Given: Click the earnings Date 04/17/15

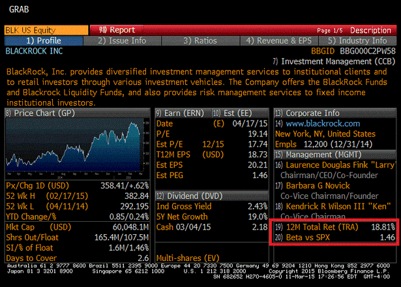Looking at the screenshot, I should pos(250,123).
